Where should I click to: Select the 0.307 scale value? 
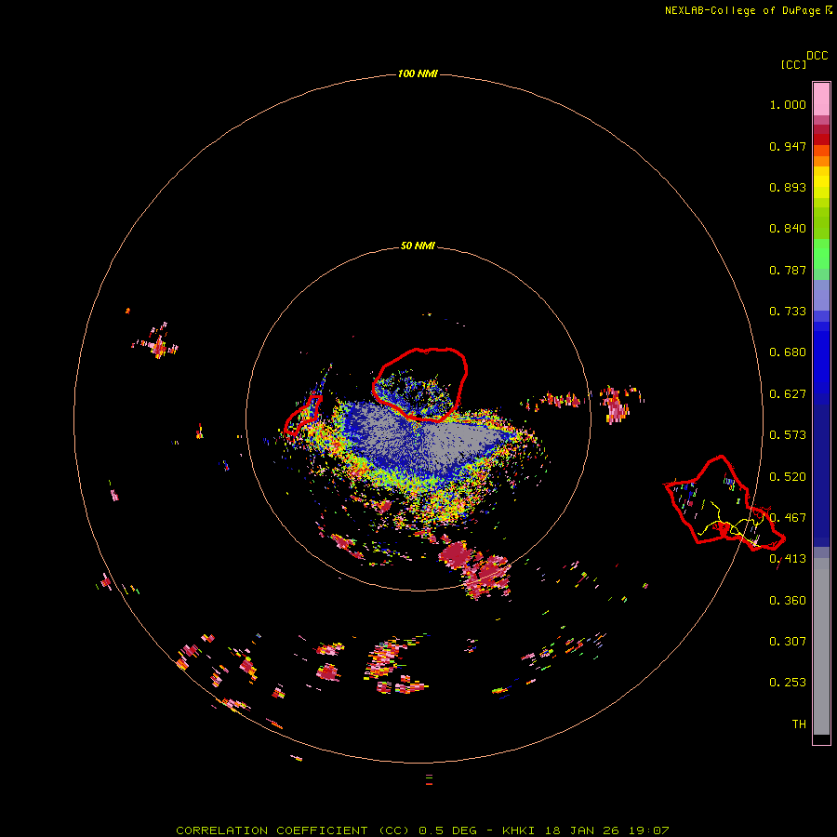(788, 642)
